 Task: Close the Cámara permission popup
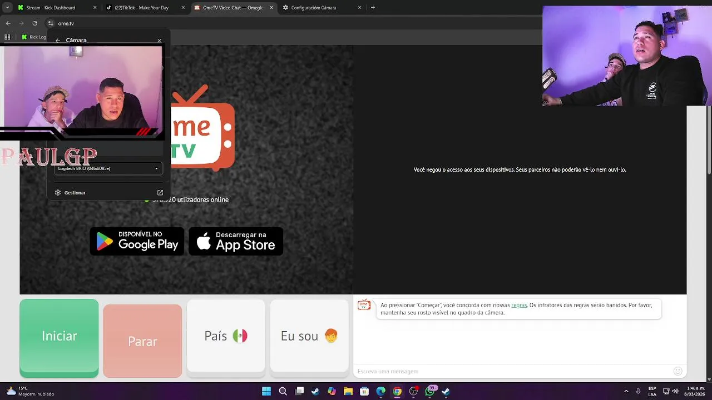click(160, 41)
